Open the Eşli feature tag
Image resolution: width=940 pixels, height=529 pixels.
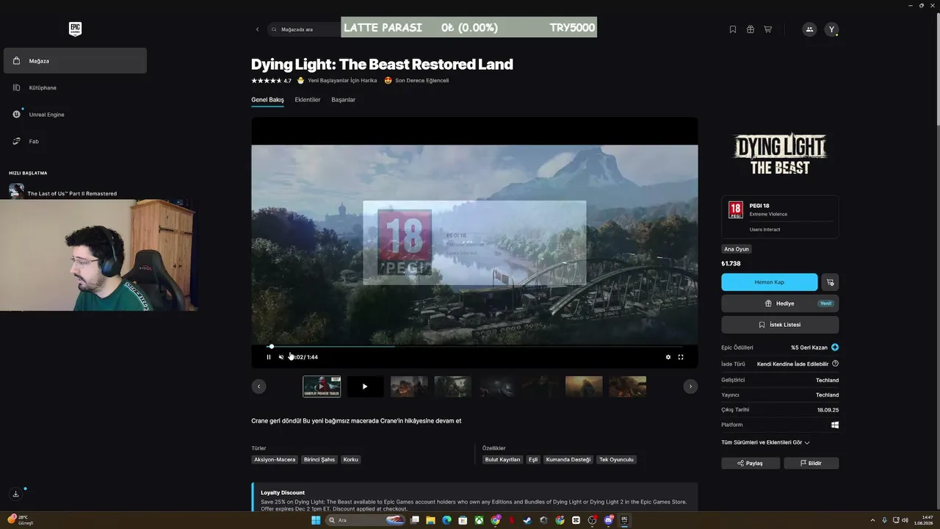click(x=533, y=460)
